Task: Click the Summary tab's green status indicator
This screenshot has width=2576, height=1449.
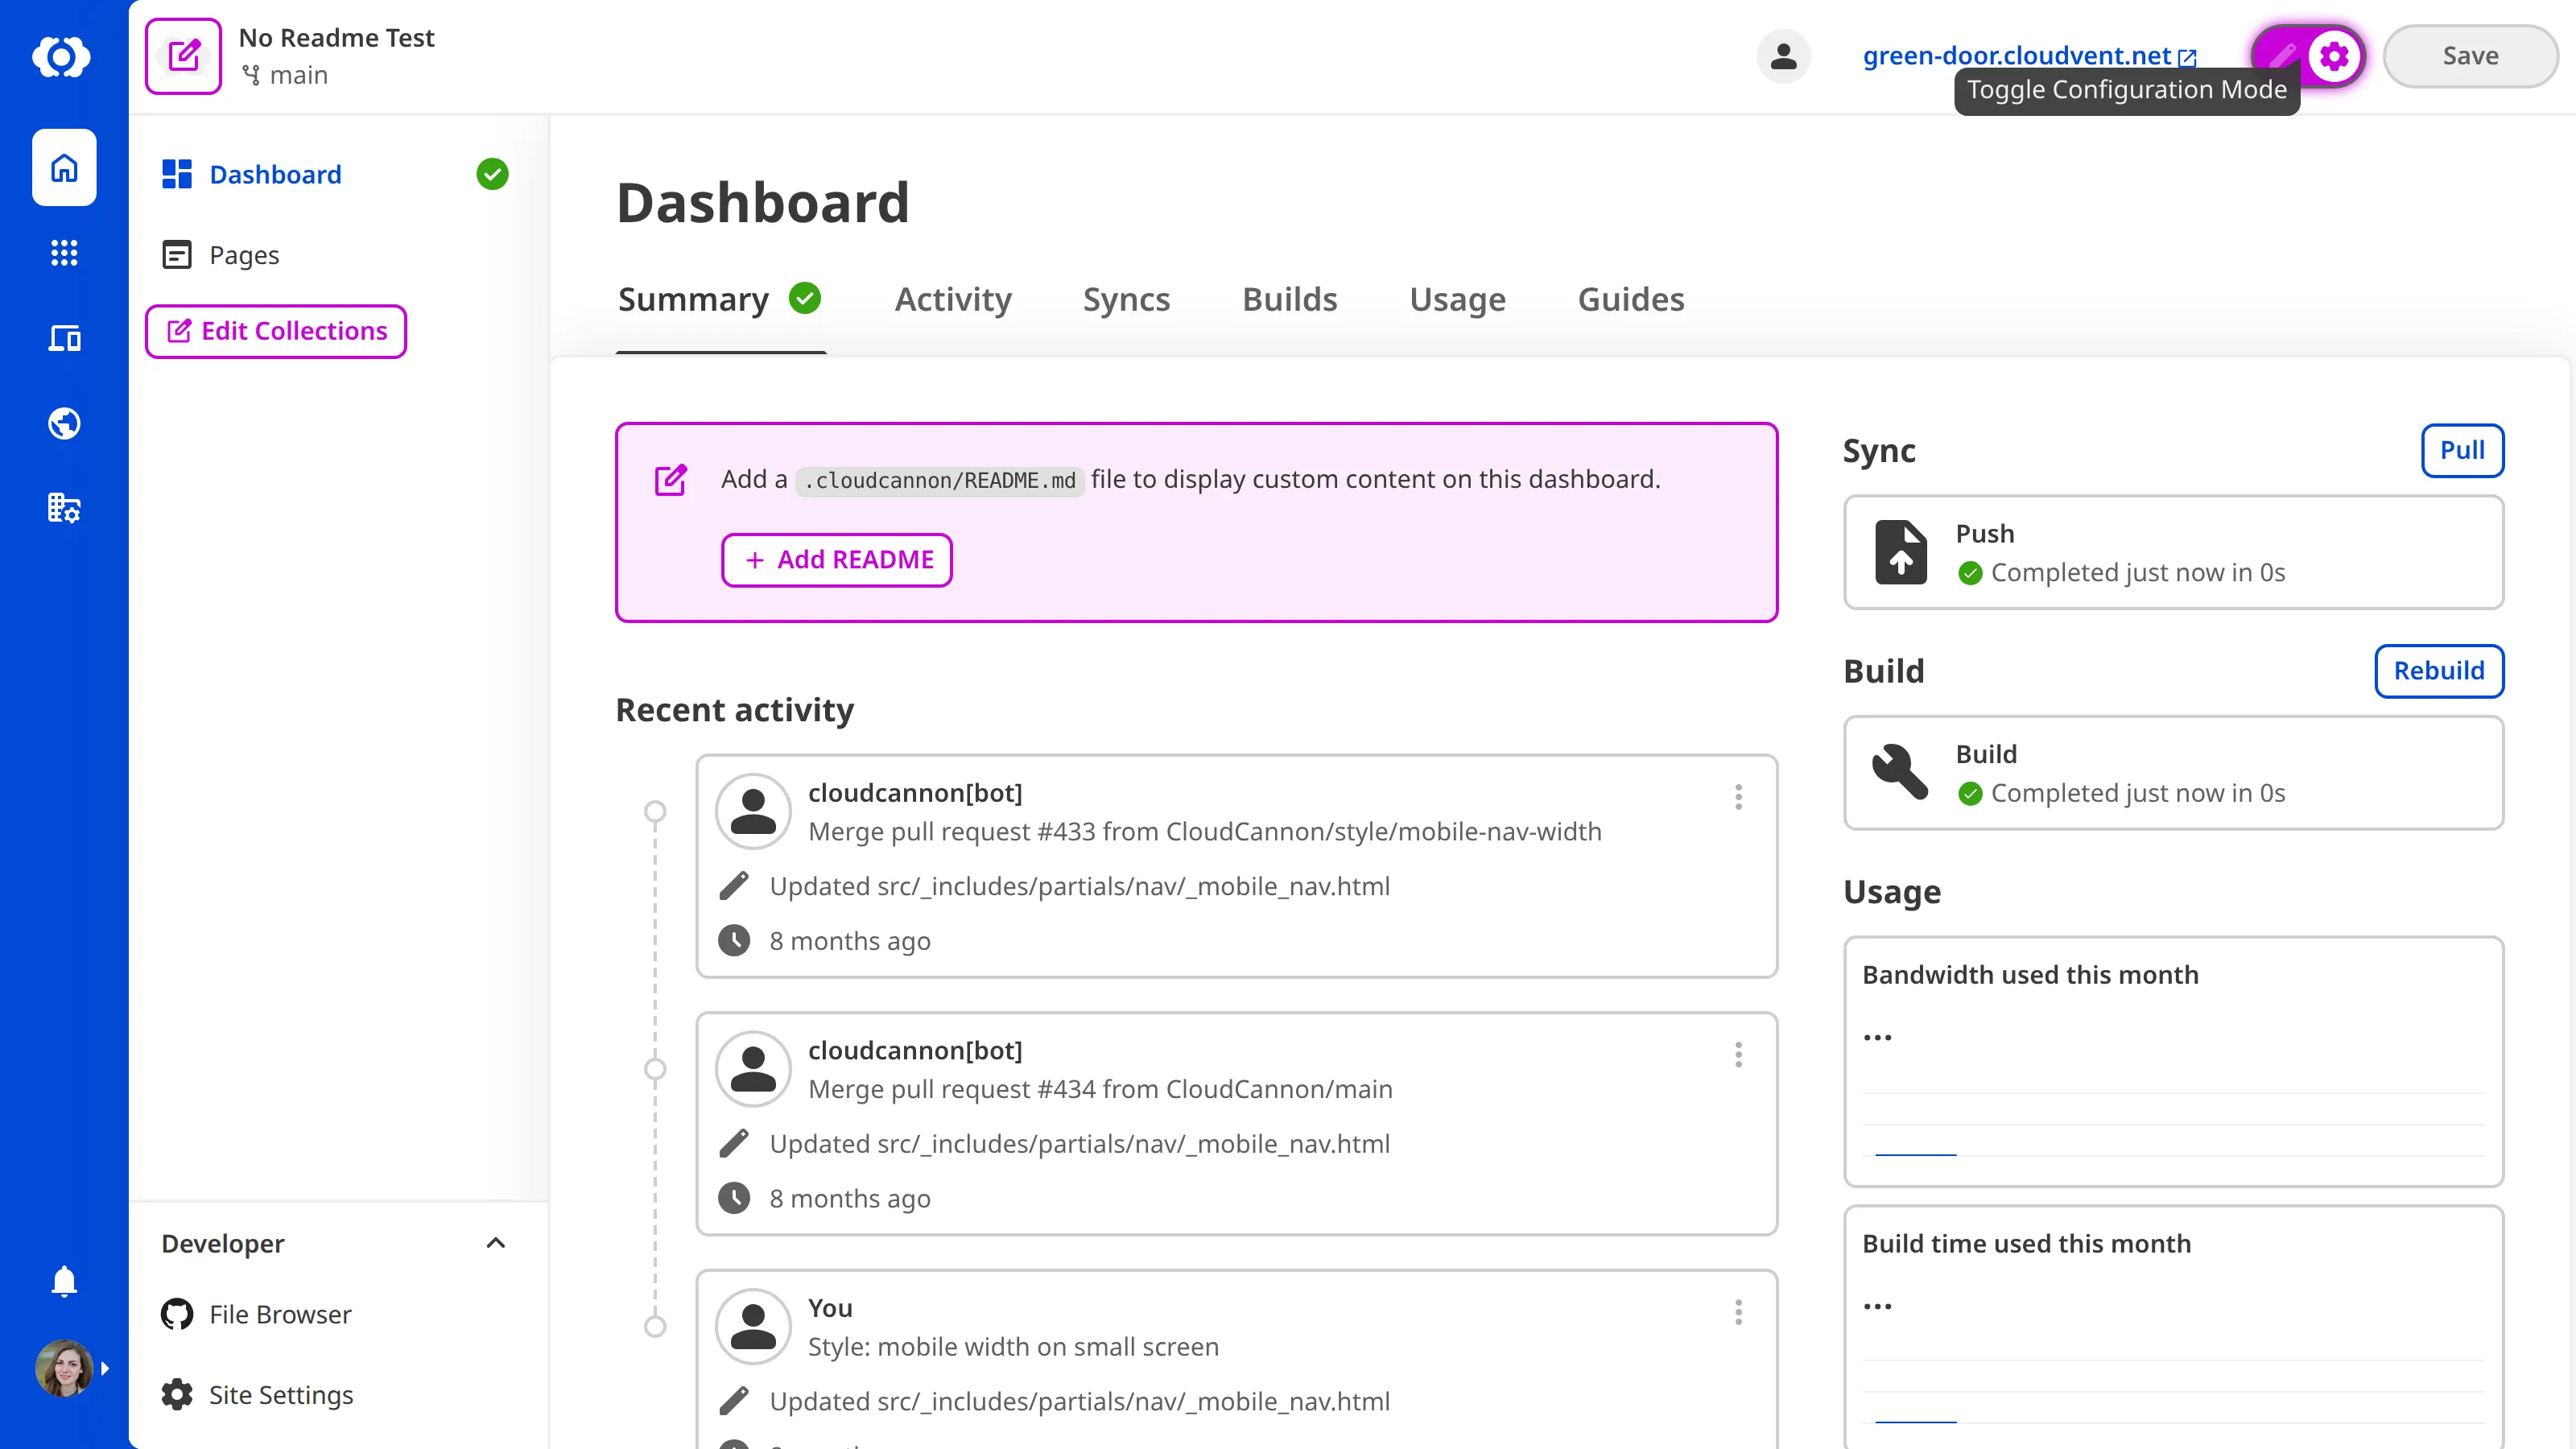Action: 806,298
